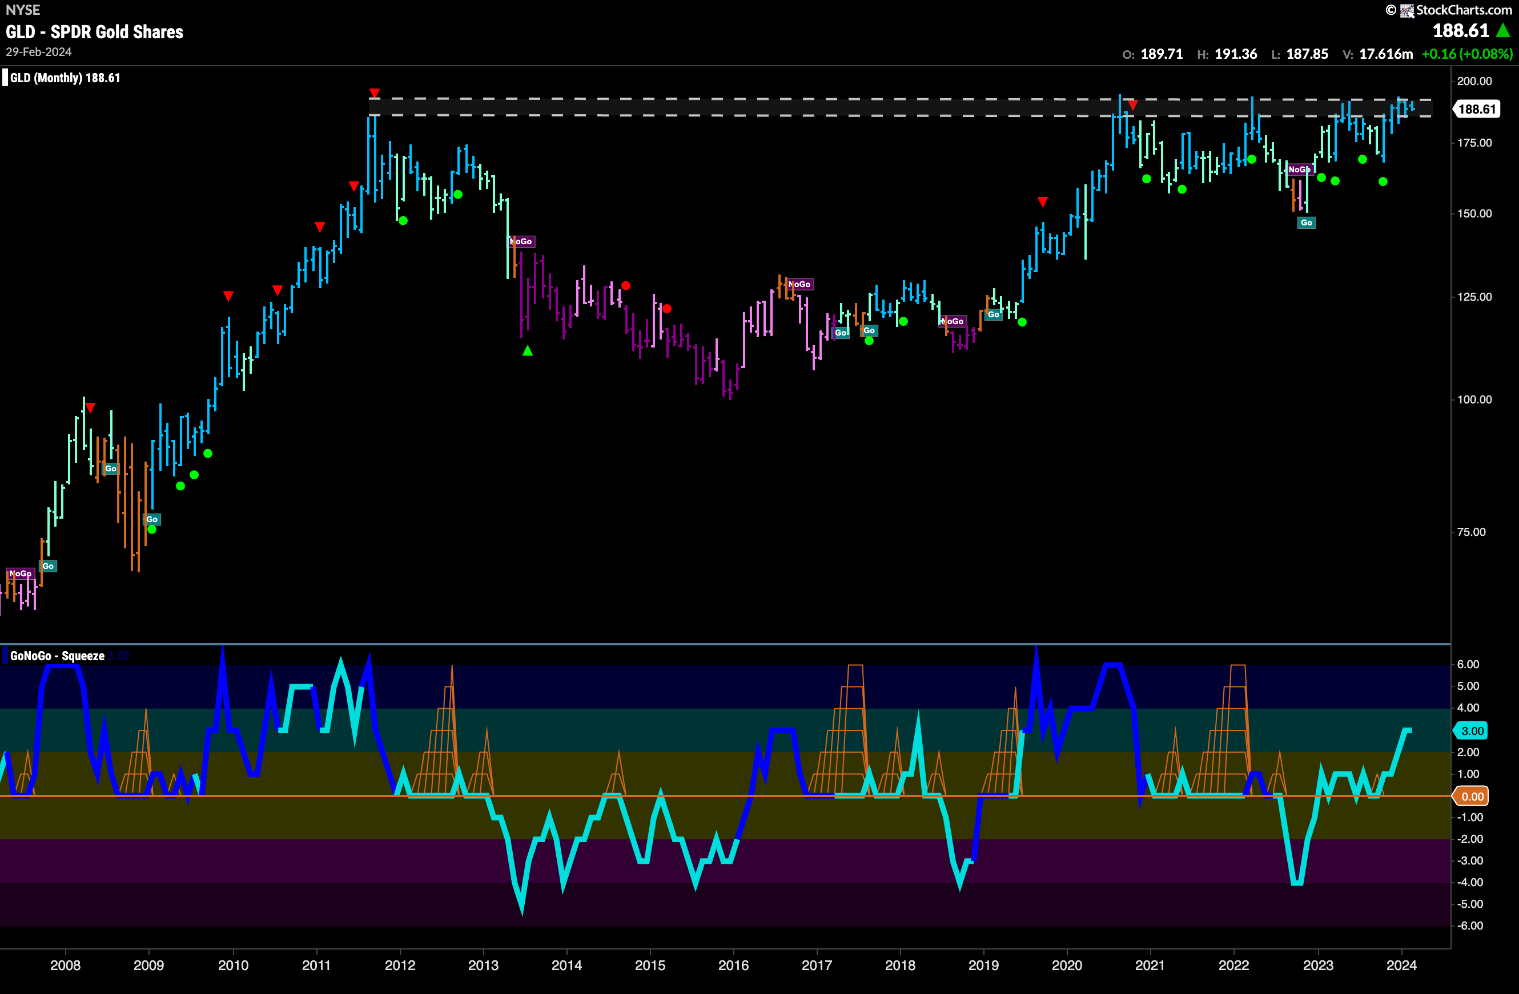Click the 2019 year label
The image size is (1519, 994).
click(x=983, y=965)
